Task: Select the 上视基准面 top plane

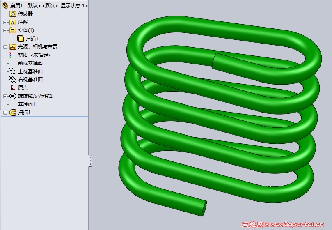Action: pyautogui.click(x=30, y=71)
